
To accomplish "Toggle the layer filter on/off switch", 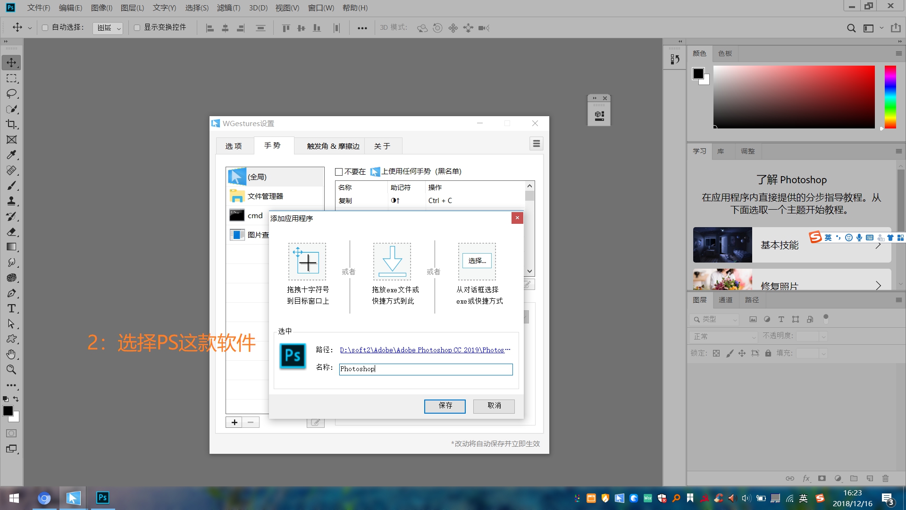I will coord(826,319).
